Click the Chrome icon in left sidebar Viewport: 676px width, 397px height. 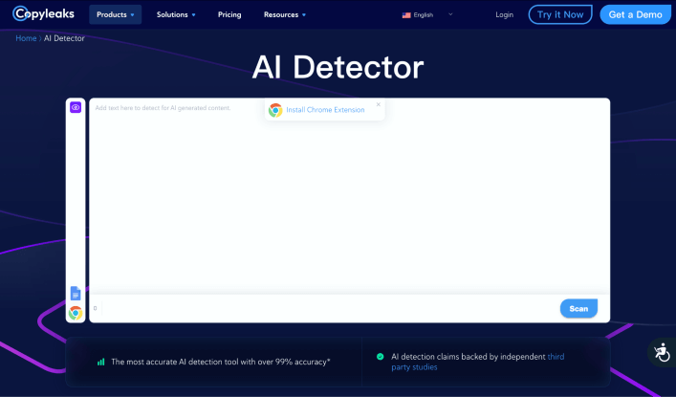click(76, 313)
